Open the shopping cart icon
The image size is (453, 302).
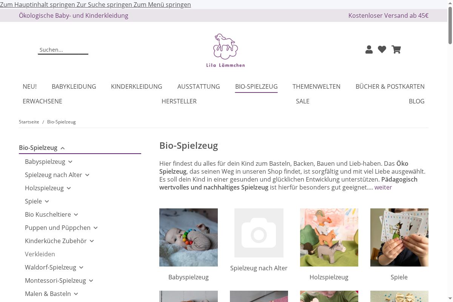[x=396, y=49]
